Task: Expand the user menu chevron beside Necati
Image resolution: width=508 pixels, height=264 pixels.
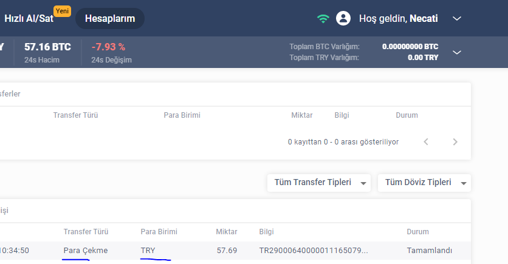Action: (x=458, y=19)
